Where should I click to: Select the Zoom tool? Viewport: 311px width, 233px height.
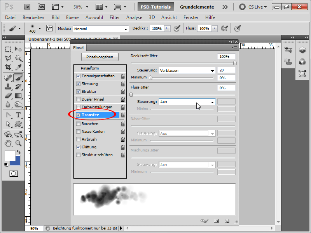click(x=18, y=143)
